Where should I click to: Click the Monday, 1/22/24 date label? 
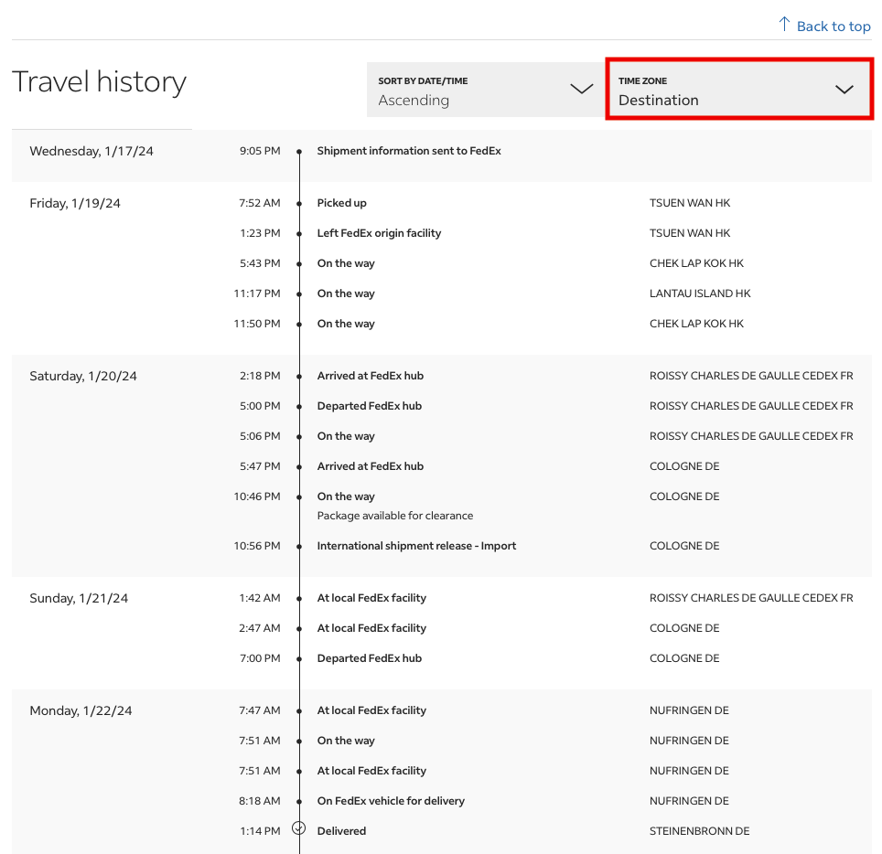click(x=81, y=710)
